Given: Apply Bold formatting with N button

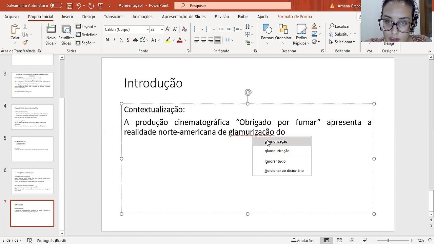Looking at the screenshot, I should [x=107, y=40].
